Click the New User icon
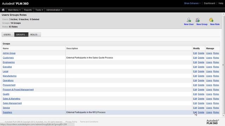 click(189, 20)
